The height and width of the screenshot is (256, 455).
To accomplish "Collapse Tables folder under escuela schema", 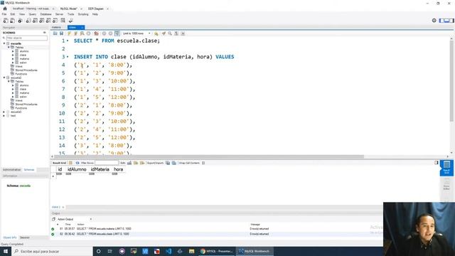I will [x=9, y=48].
